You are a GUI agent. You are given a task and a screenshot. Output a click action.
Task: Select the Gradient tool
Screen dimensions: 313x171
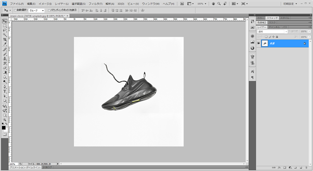pyautogui.click(x=5, y=72)
